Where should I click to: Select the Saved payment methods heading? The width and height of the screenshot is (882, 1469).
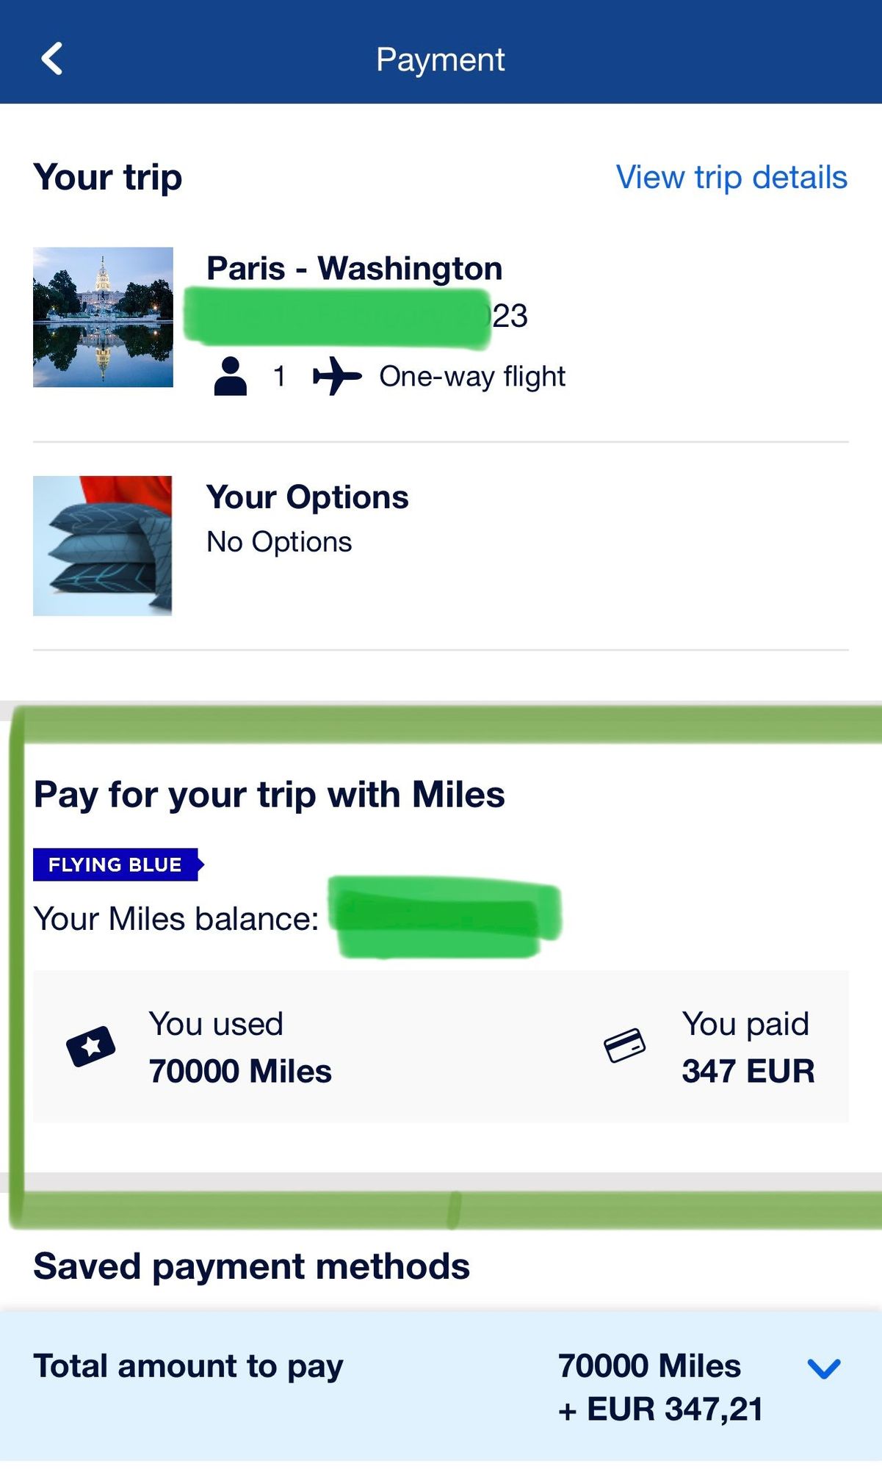click(x=251, y=1266)
